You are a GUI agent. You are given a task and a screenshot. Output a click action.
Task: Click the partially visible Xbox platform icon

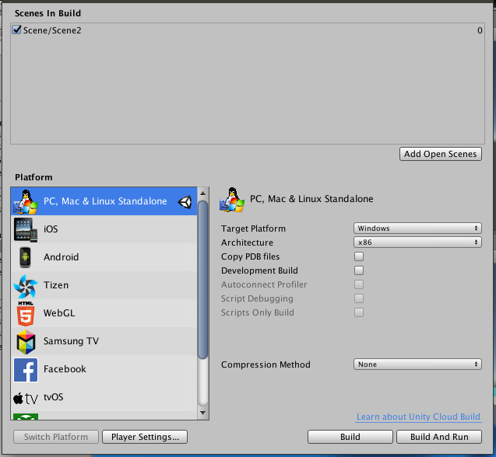coord(26,417)
